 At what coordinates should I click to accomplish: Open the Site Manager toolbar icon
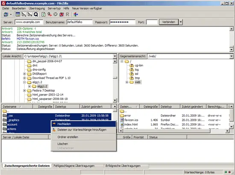[x=6, y=15]
